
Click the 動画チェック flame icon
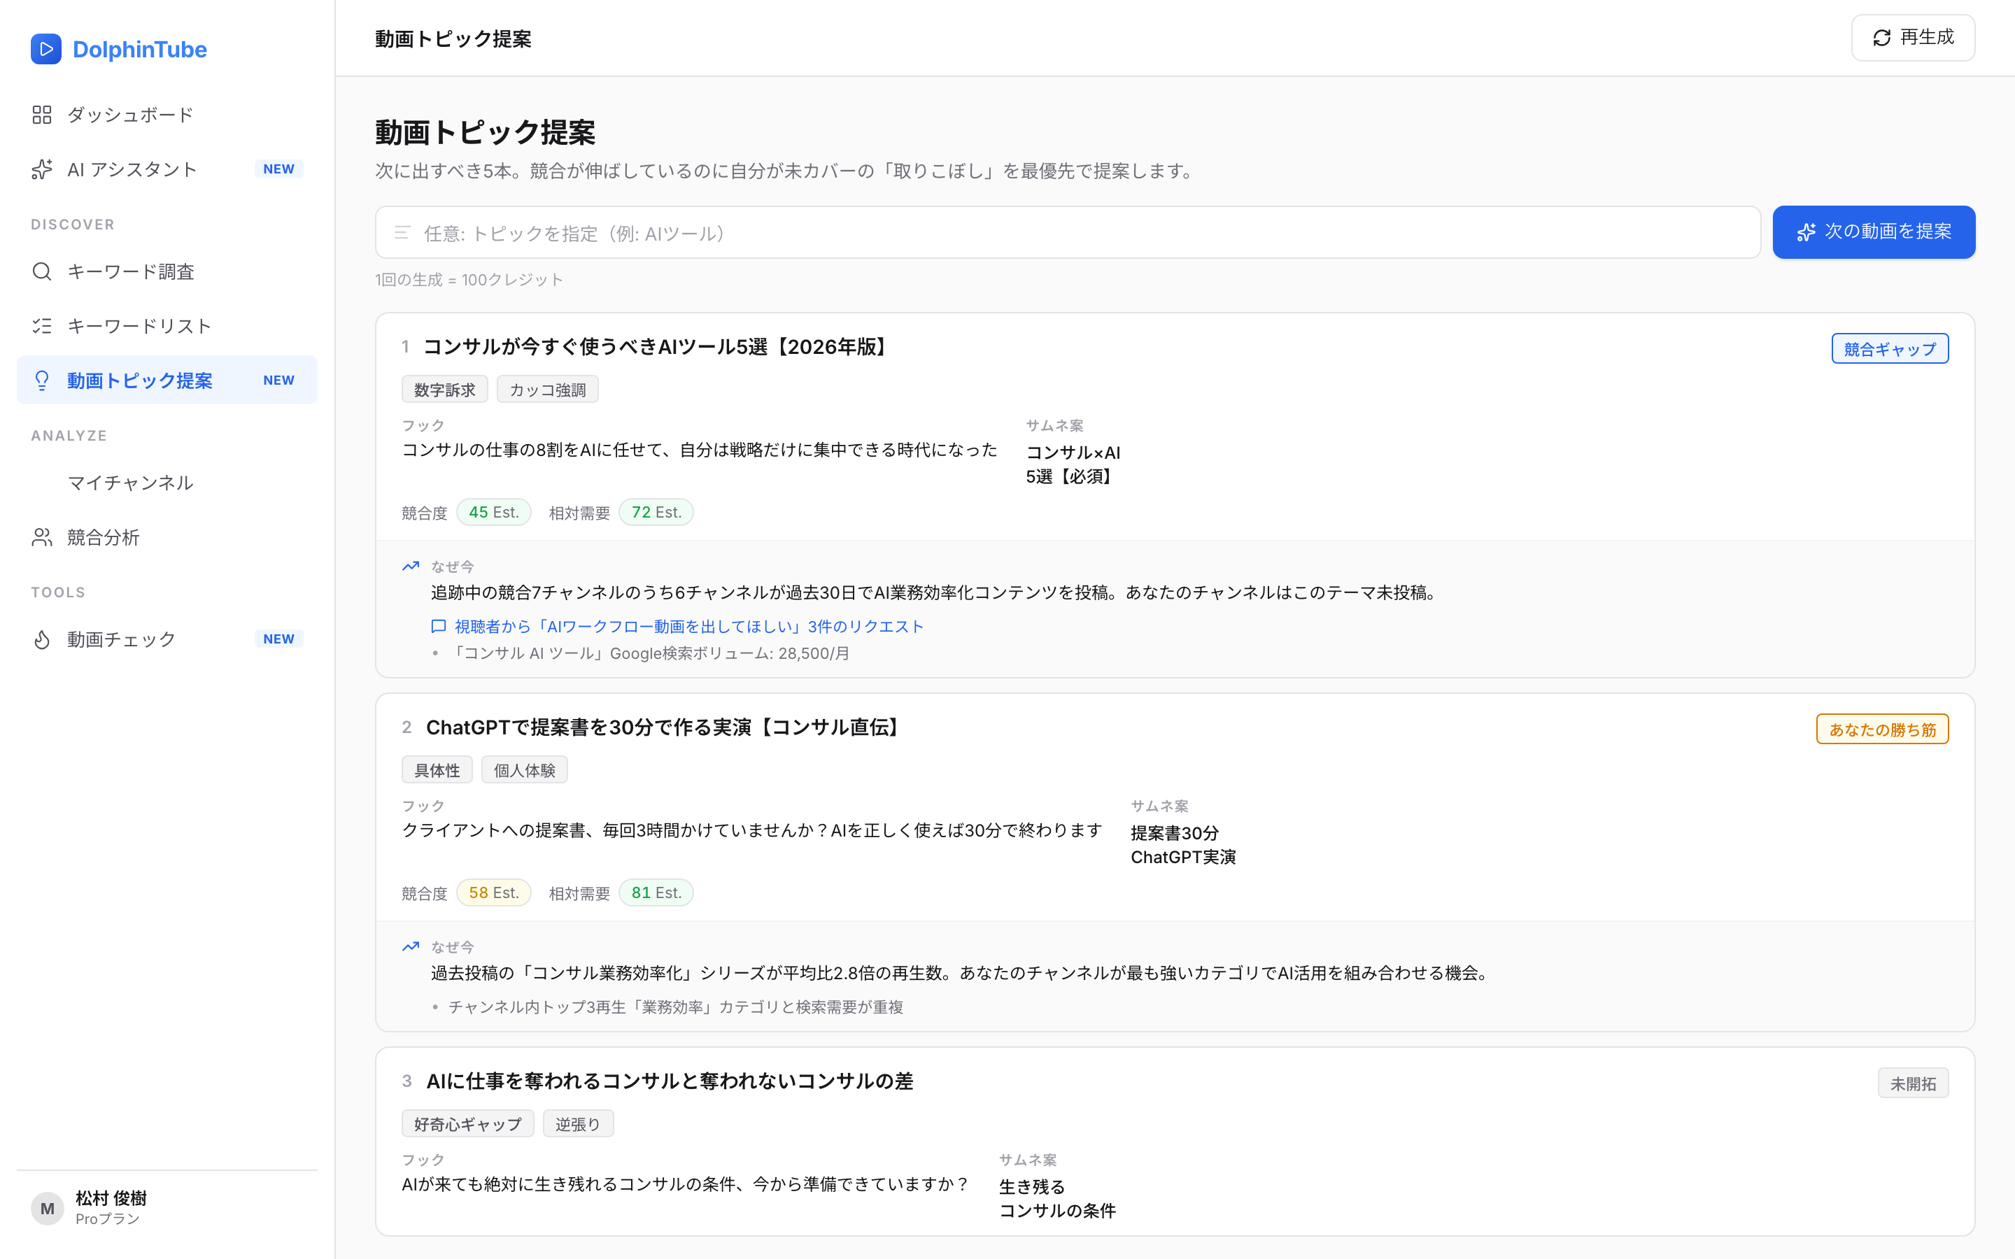[x=42, y=639]
